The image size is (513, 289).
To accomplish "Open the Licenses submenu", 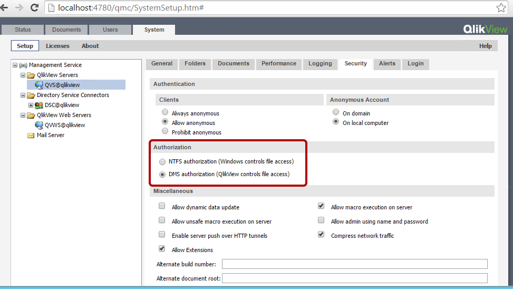I will pos(57,46).
